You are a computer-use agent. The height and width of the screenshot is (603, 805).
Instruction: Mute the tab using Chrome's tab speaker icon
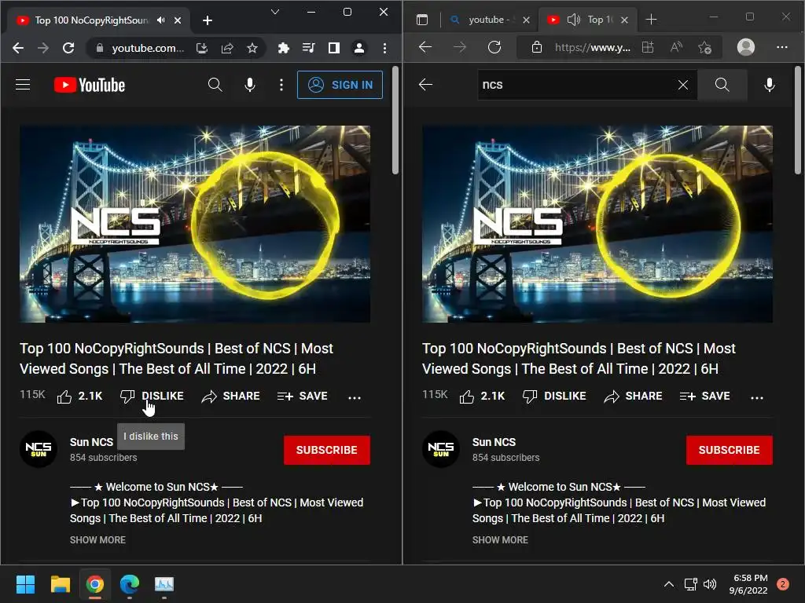(161, 20)
